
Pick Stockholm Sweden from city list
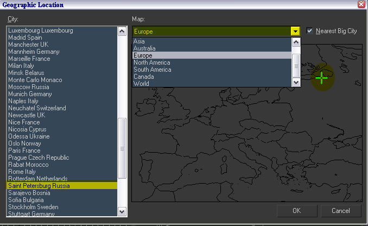[x=33, y=207]
